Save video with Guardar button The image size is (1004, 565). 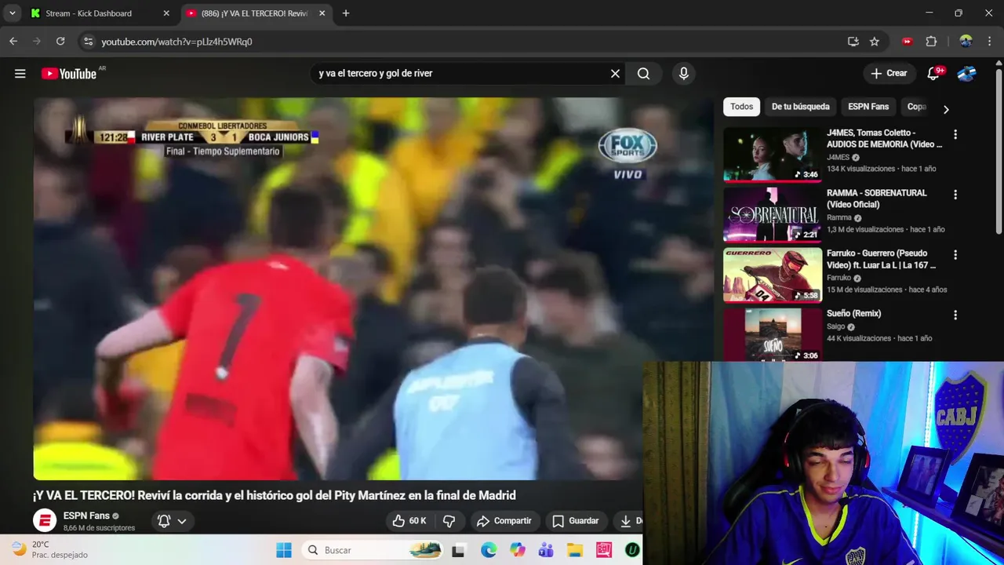[x=575, y=521]
